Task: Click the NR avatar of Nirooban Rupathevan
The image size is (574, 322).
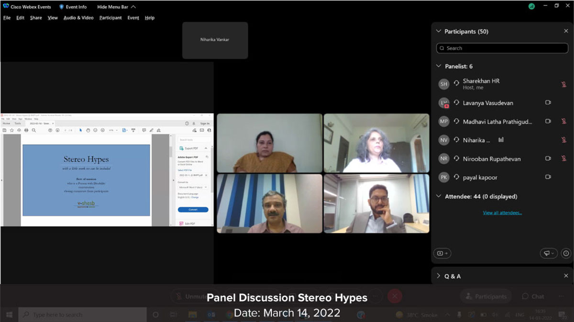Action: pyautogui.click(x=444, y=158)
